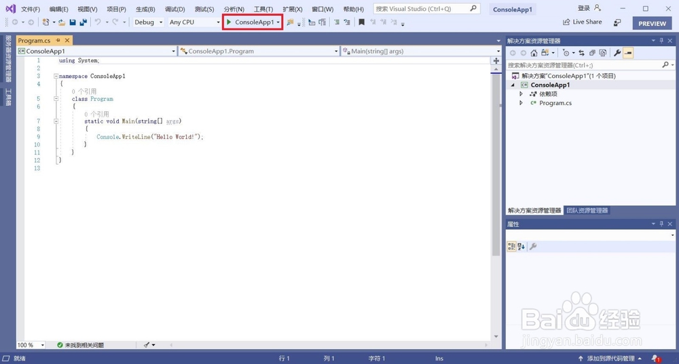Viewport: 679px width, 364px height.
Task: Click the Categorized icon in the Properties panel
Action: coord(511,247)
